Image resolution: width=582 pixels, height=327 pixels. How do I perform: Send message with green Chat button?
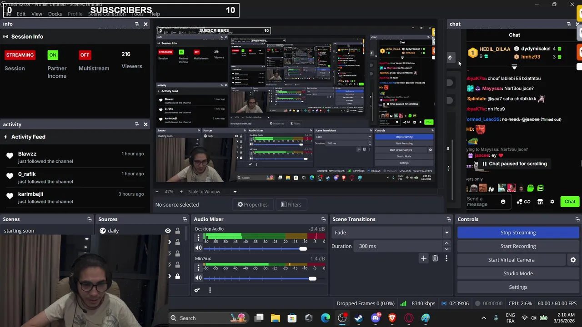(x=570, y=202)
